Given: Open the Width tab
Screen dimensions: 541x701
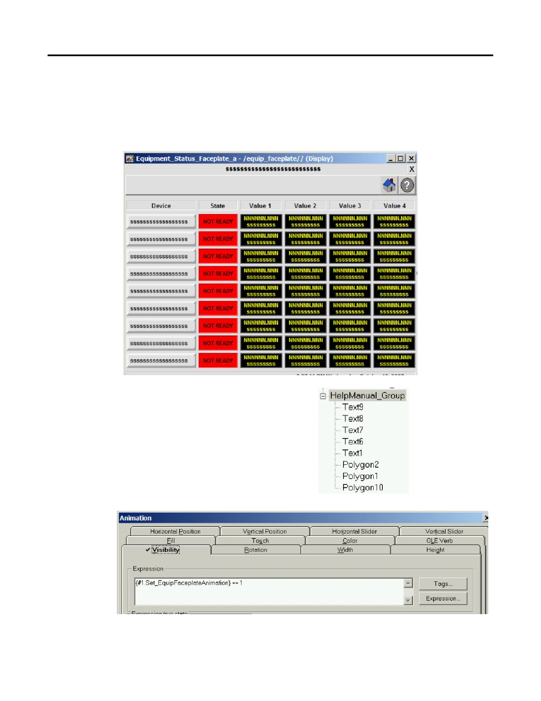Looking at the screenshot, I should pos(345,549).
